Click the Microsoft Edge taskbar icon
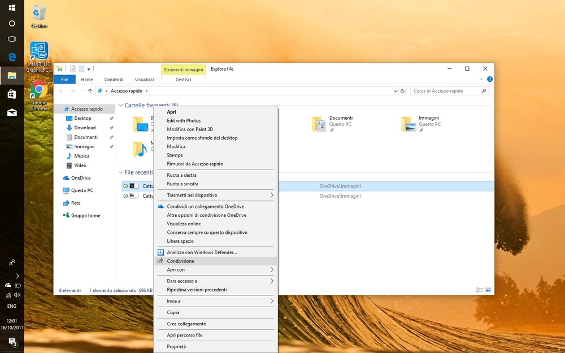Screen dimensions: 565x353 12,57
